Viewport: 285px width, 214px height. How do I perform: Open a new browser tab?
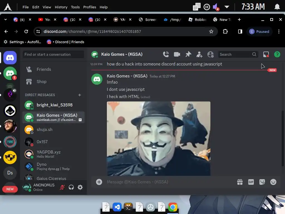239,20
